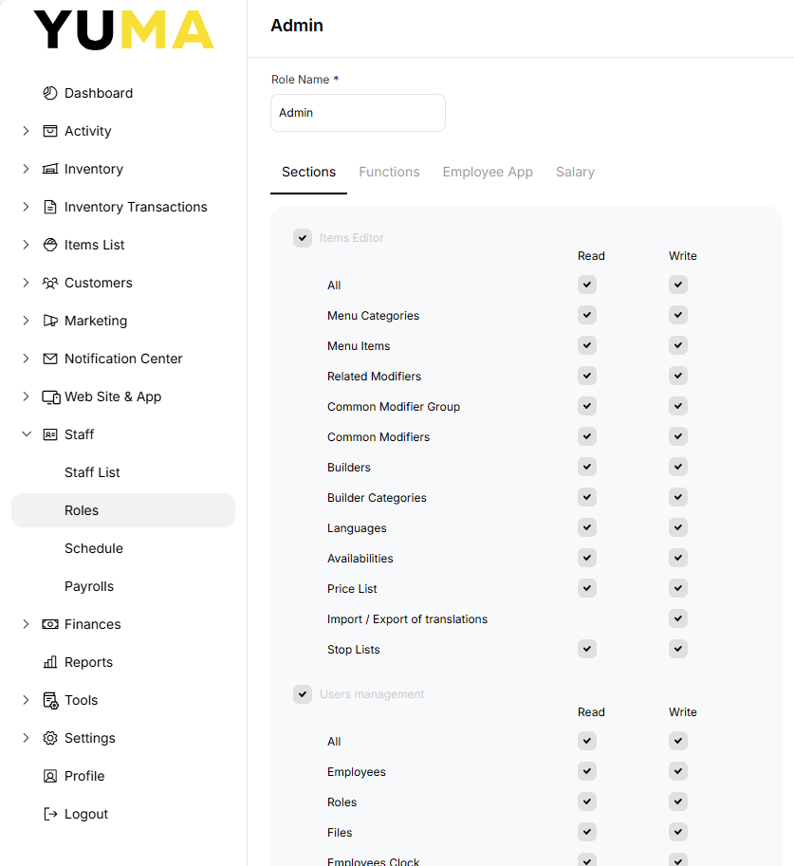The image size is (794, 866).
Task: Uncheck Read for Employees
Action: pos(587,771)
